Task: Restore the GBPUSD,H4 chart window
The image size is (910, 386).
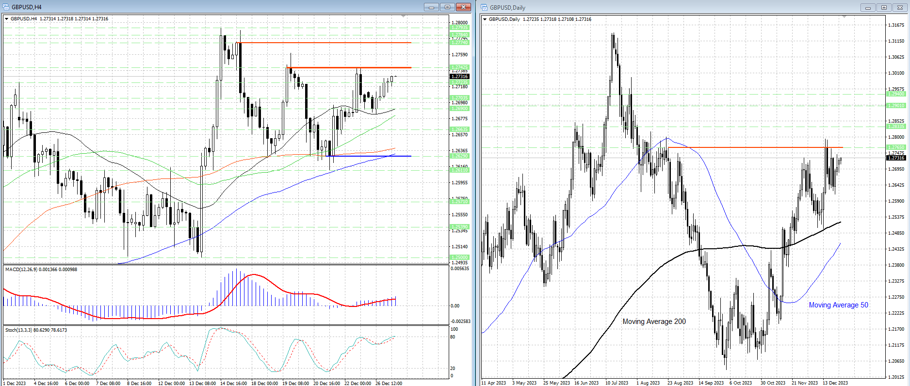Action: click(447, 7)
